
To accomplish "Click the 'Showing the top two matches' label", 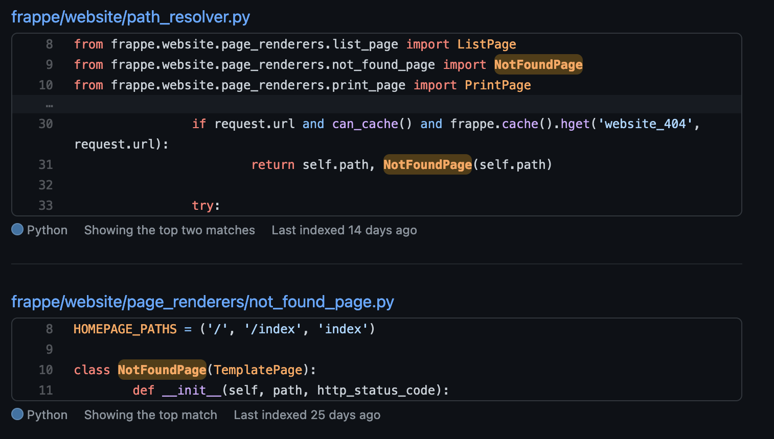I will click(x=169, y=230).
